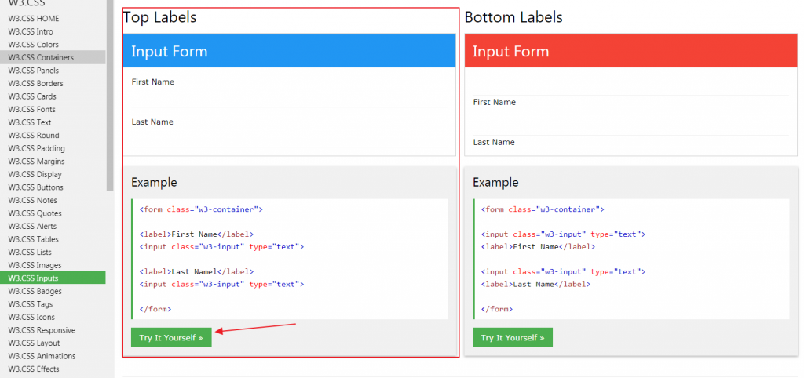Screen dimensions: 804x378
Task: Focus the First Name input in Top Labels form
Action: pos(289,98)
